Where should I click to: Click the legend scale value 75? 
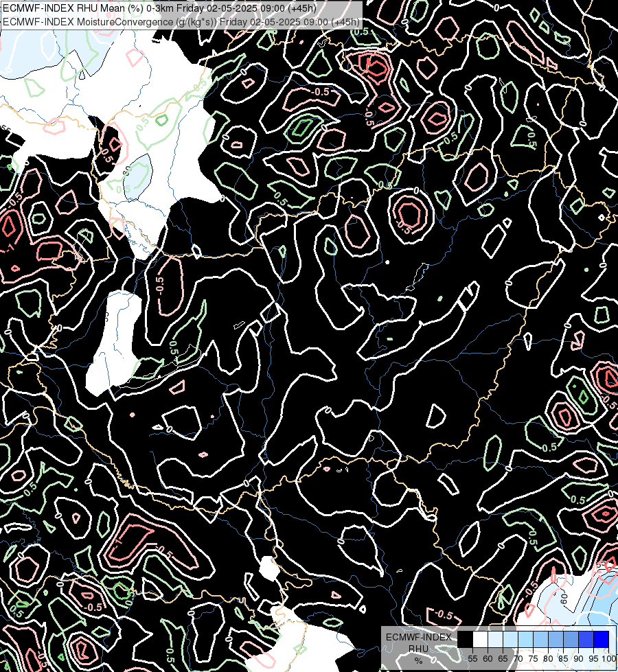pyautogui.click(x=533, y=659)
